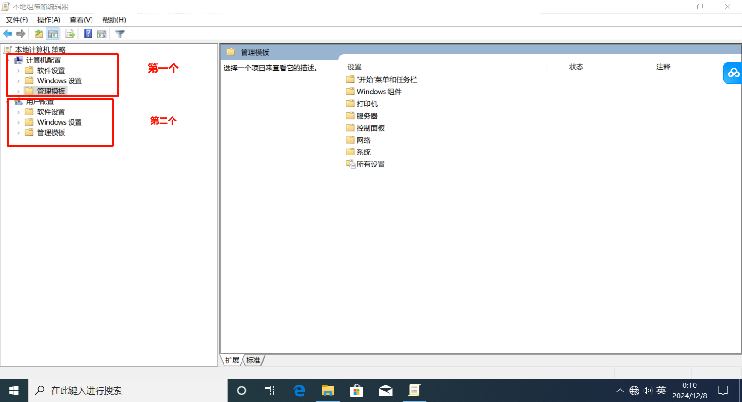Open Task View in taskbar
742x402 pixels.
270,391
